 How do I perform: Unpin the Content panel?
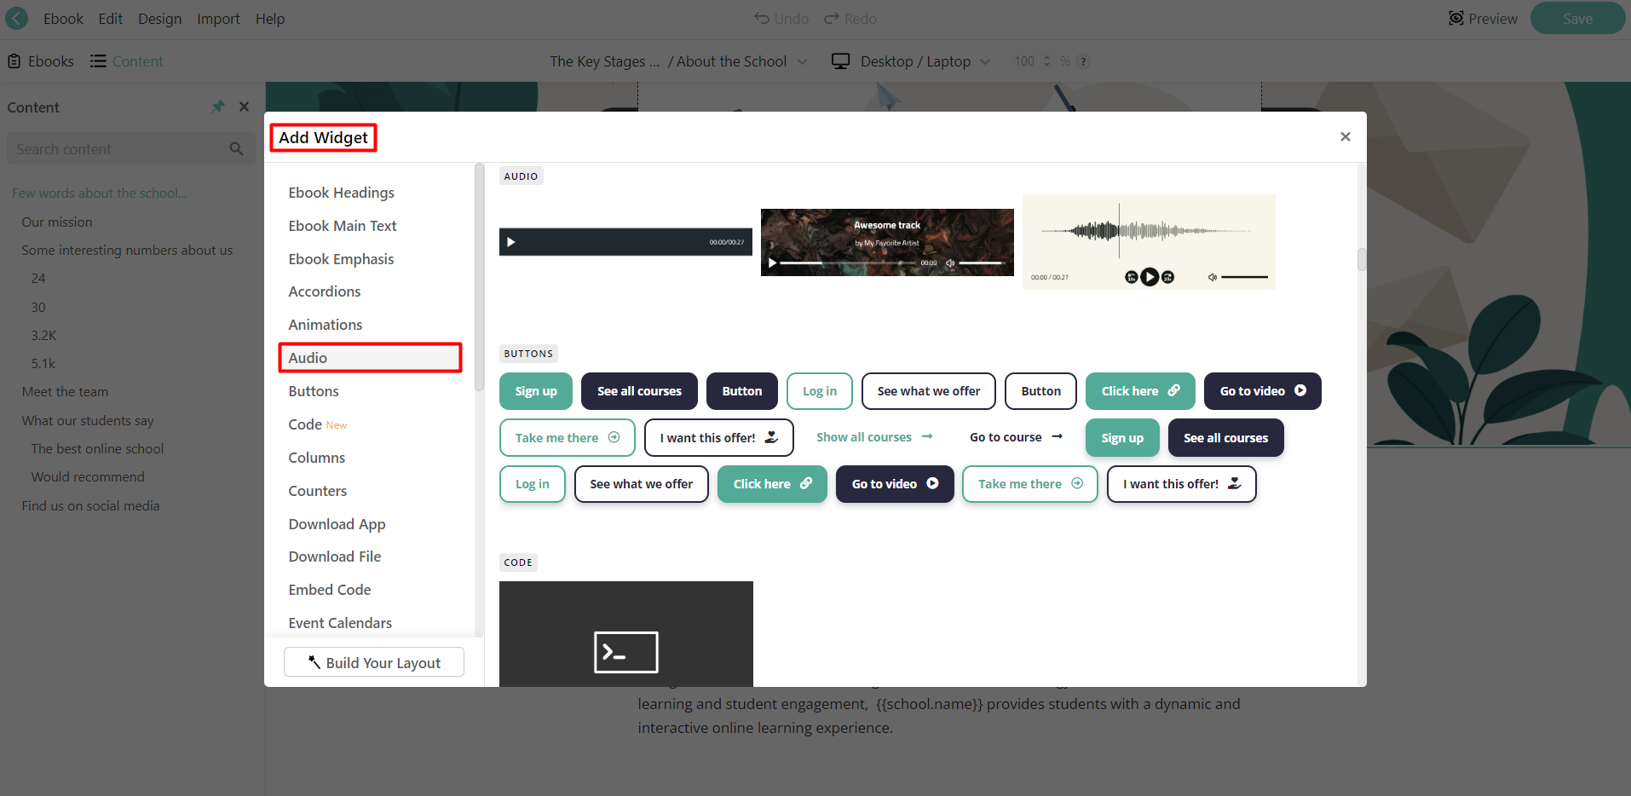218,106
